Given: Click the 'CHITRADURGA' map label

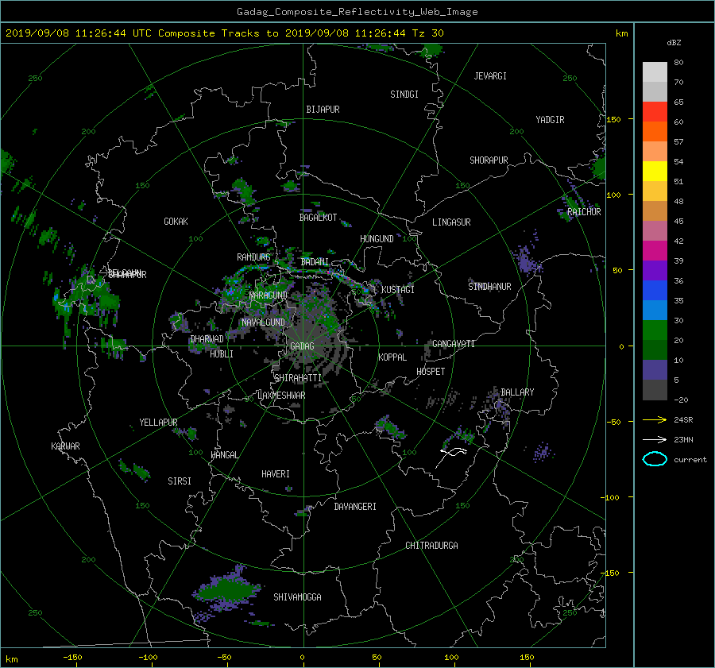Looking at the screenshot, I should pyautogui.click(x=431, y=546).
